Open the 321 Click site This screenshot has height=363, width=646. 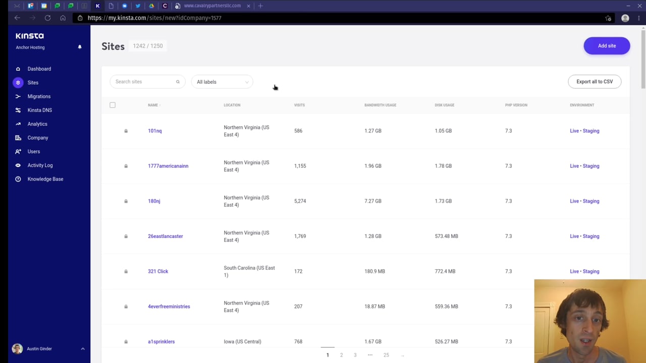(x=158, y=271)
